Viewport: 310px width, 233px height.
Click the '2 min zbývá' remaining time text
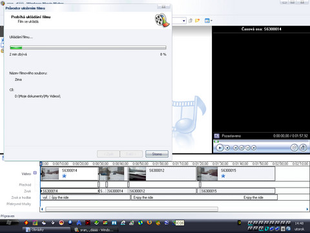point(18,54)
